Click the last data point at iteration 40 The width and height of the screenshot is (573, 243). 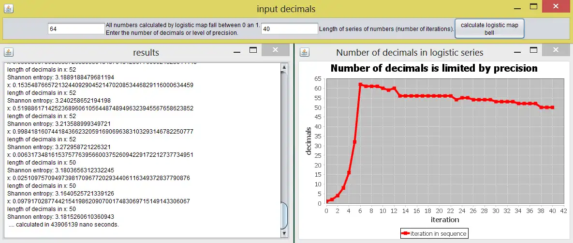(x=552, y=107)
